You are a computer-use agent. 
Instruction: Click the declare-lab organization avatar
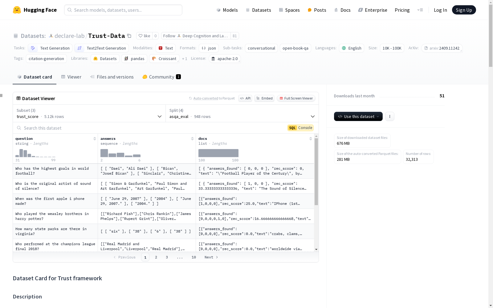[51, 36]
